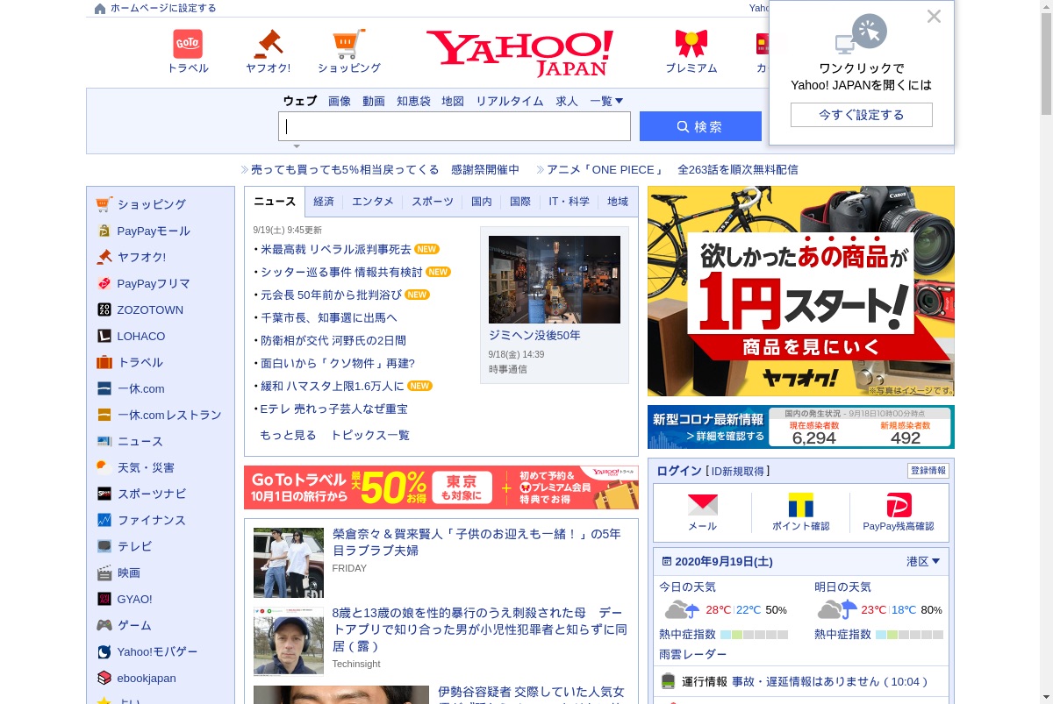
Task: Click the ZOZOTOWN icon in sidebar
Action: (x=104, y=309)
